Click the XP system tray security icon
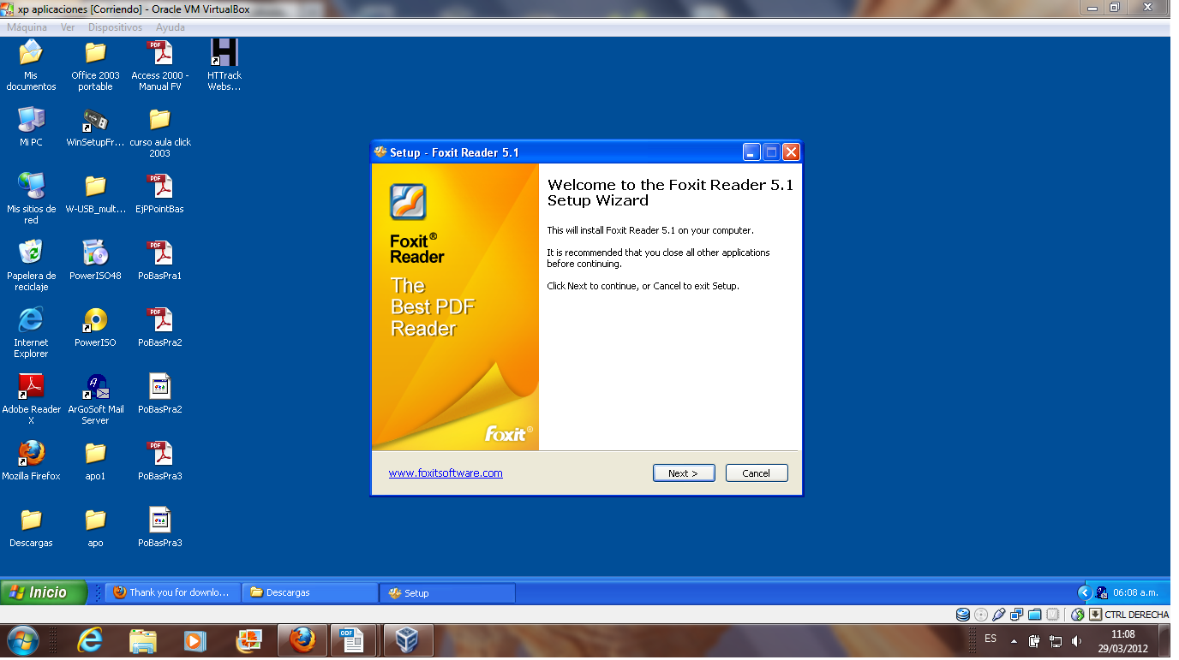This screenshot has width=1179, height=660. pyautogui.click(x=1102, y=592)
